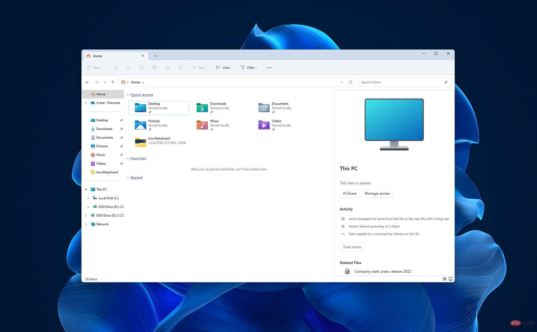The image size is (537, 332).
Task: Open the View dropdown menu
Action: (224, 67)
